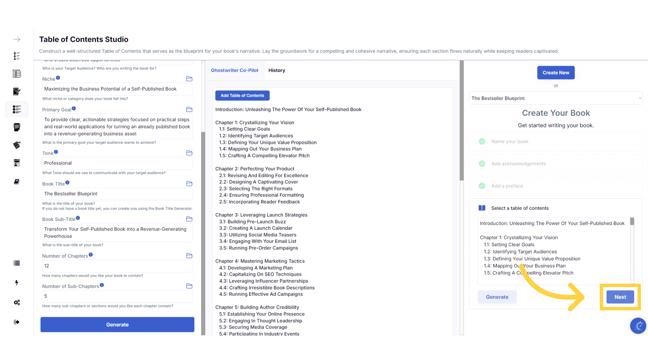
Task: Click the Add a preface checkmark
Action: coord(482,186)
